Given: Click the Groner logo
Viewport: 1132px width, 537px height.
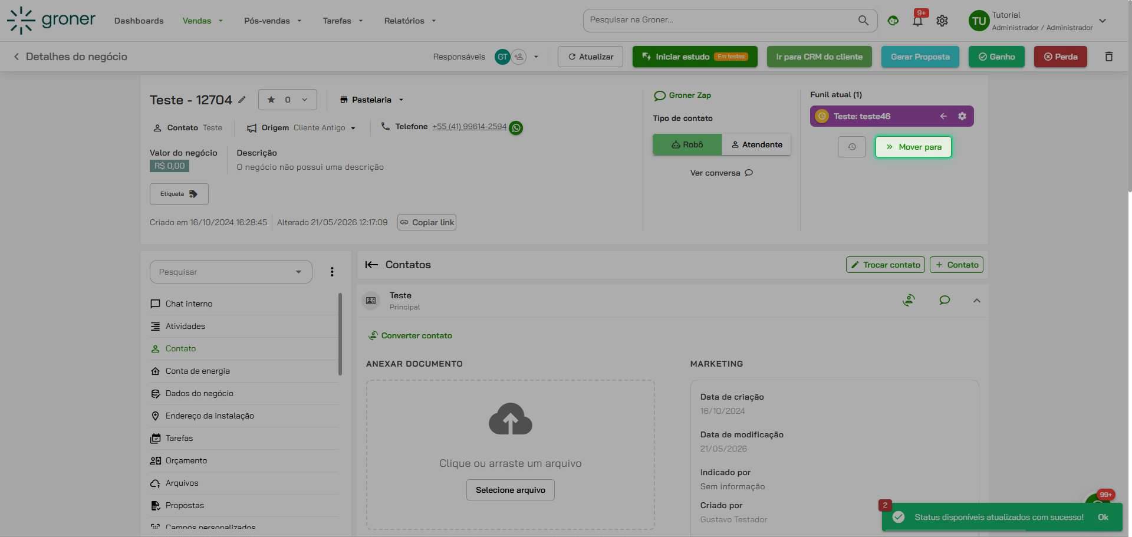Looking at the screenshot, I should pyautogui.click(x=51, y=21).
